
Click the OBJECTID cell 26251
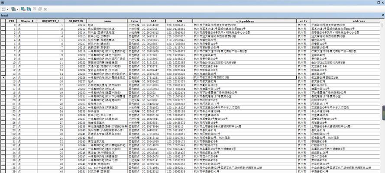pos(75,171)
